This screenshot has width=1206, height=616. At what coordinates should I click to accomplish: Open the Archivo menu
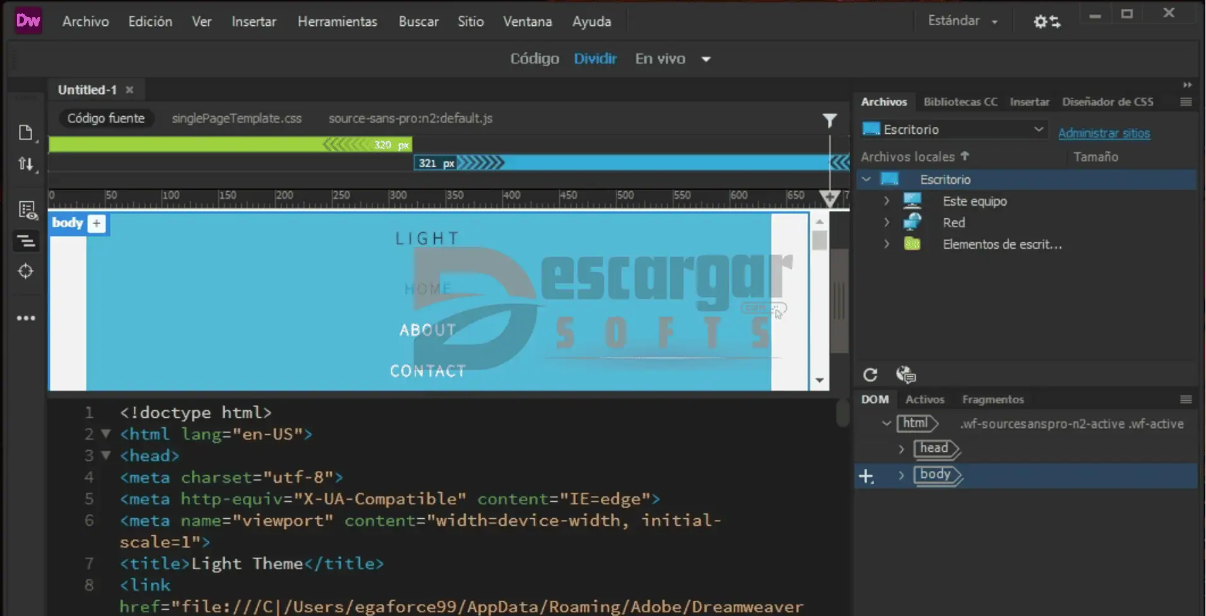[86, 21]
